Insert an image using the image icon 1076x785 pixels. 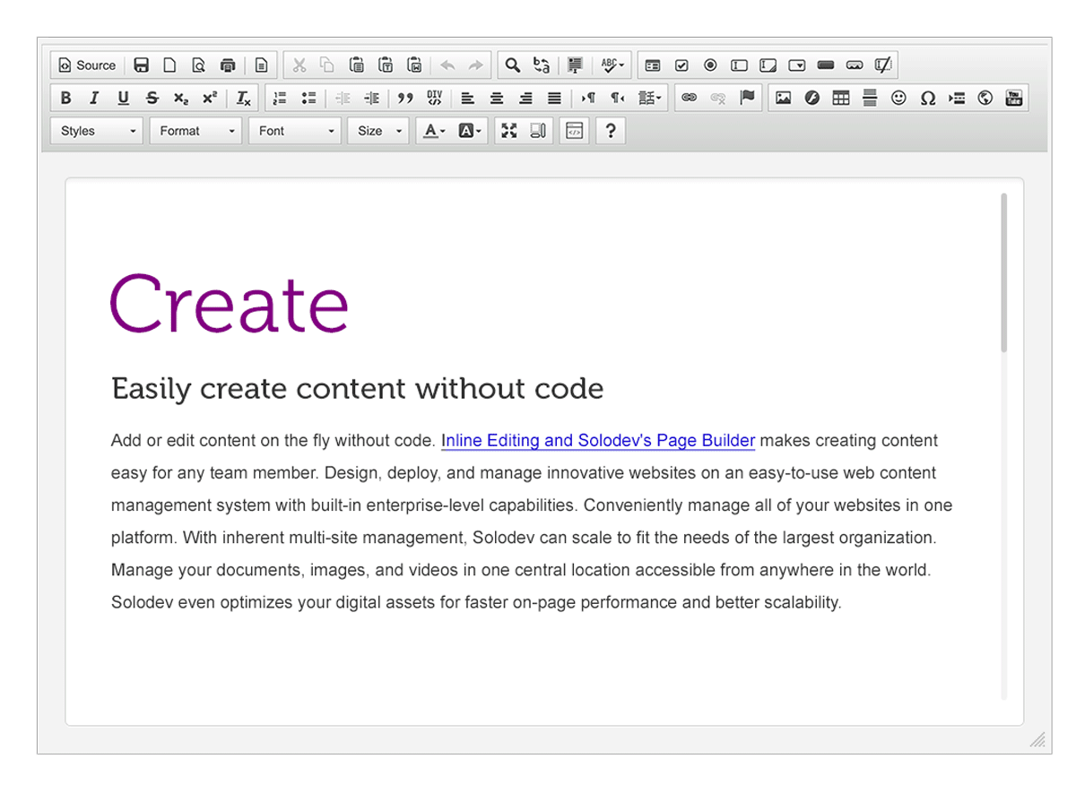point(783,99)
